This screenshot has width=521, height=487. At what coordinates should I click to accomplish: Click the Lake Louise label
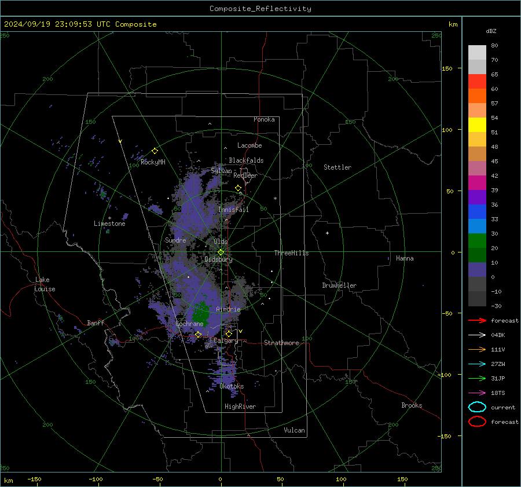tap(45, 284)
